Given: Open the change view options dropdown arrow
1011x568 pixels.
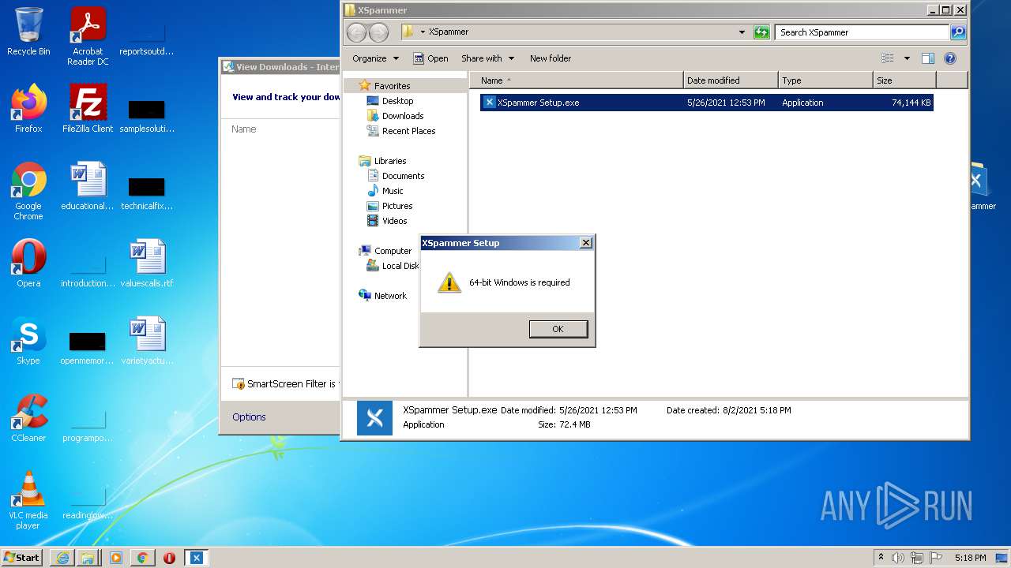Looking at the screenshot, I should [907, 58].
